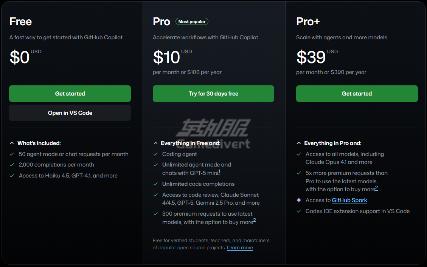Screen dimensions: 427x267
Task: Click the checkmark next to 50 agent mode requests
Action: click(12, 154)
